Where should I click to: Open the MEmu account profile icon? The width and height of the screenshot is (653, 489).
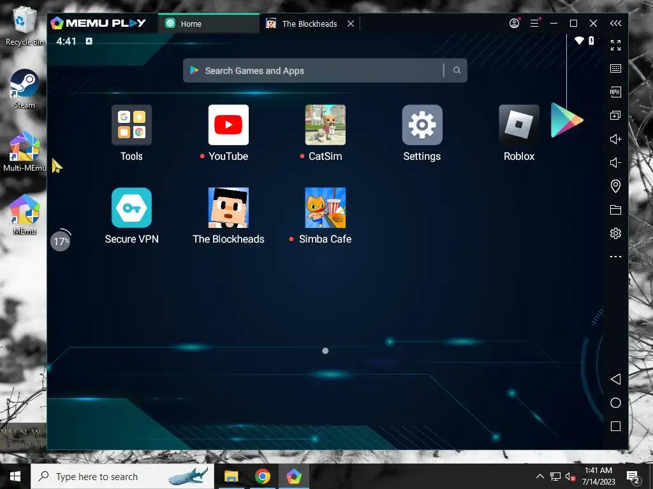pos(515,24)
